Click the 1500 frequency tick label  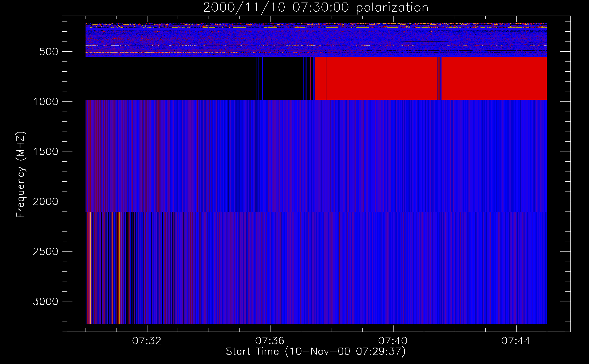46,151
